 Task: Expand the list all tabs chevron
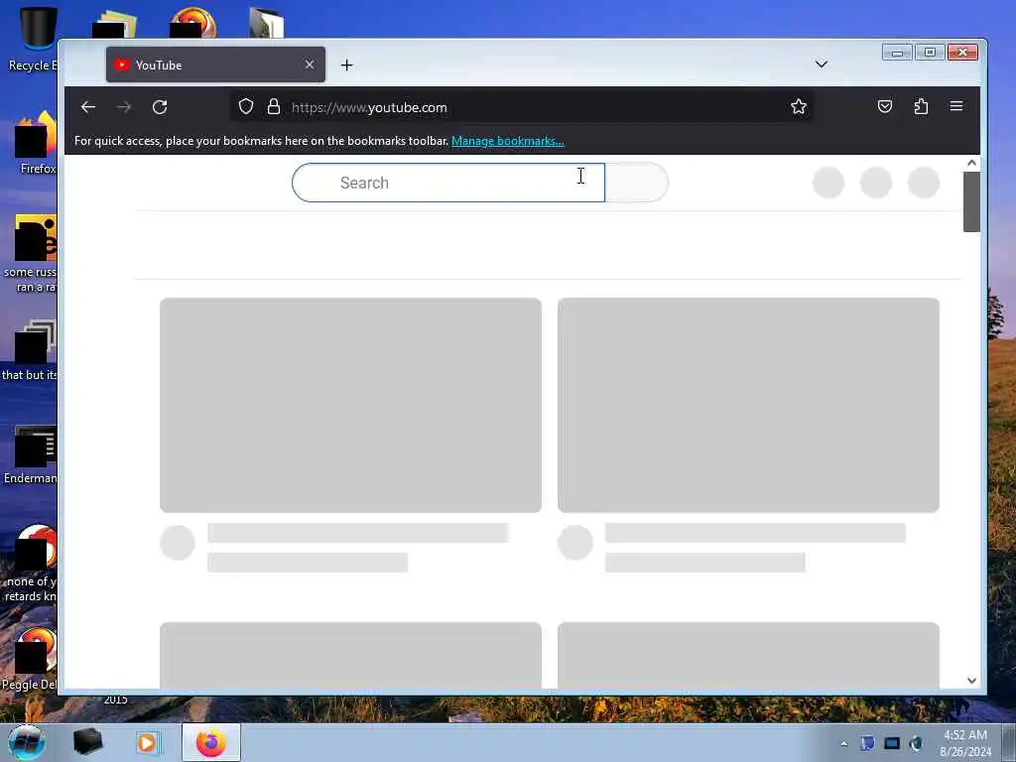click(x=821, y=64)
